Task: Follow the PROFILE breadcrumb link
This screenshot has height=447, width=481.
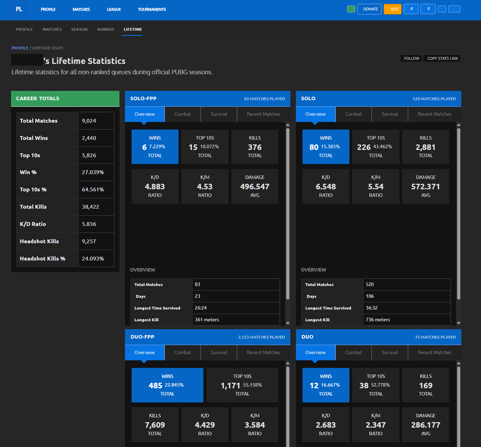Action: [x=20, y=48]
